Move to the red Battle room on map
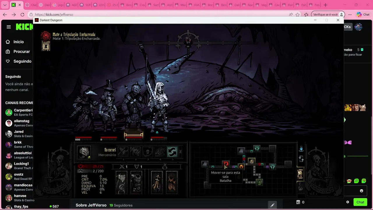The height and width of the screenshot is (210, 373). pos(226,164)
